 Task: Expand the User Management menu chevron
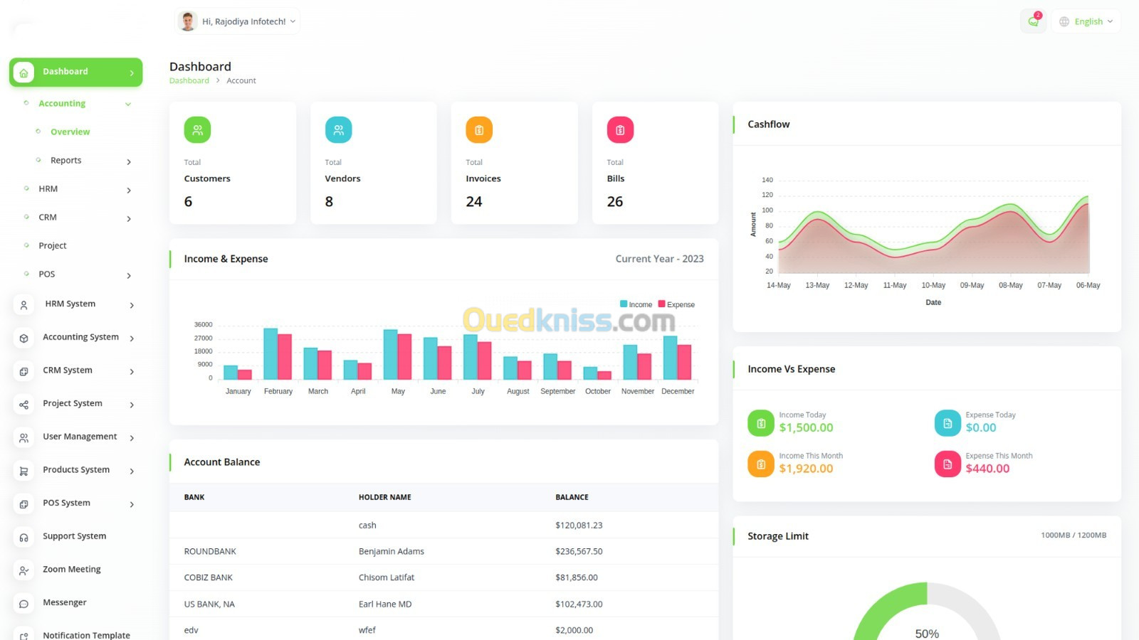tap(132, 438)
